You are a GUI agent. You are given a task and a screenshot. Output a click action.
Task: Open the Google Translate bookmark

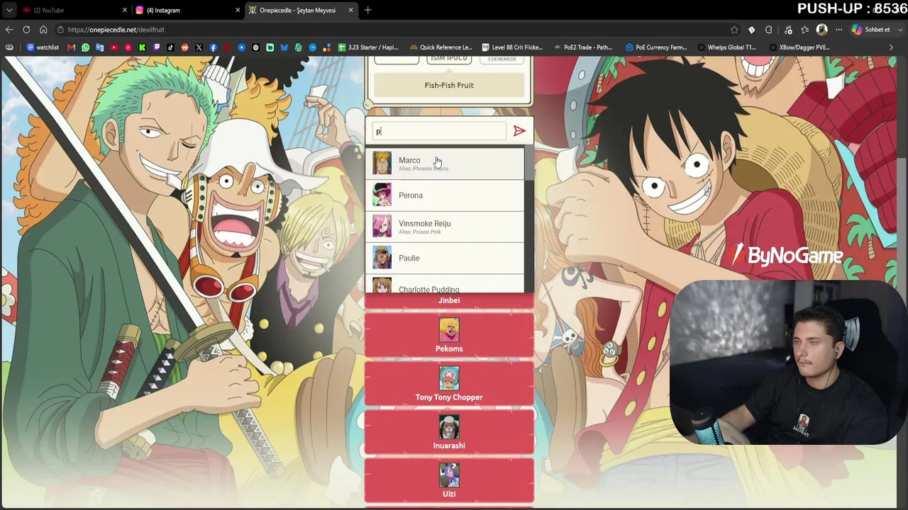coord(100,47)
